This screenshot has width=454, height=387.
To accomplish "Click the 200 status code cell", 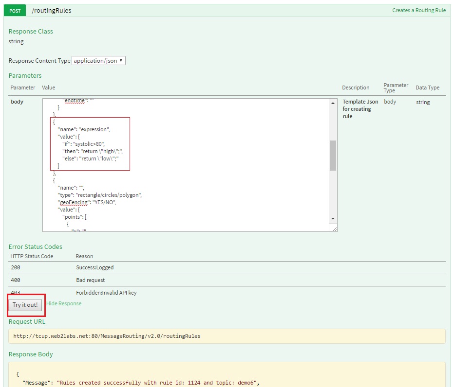I will tap(16, 267).
